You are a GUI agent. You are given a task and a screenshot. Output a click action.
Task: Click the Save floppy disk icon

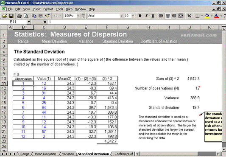(x=11, y=16)
